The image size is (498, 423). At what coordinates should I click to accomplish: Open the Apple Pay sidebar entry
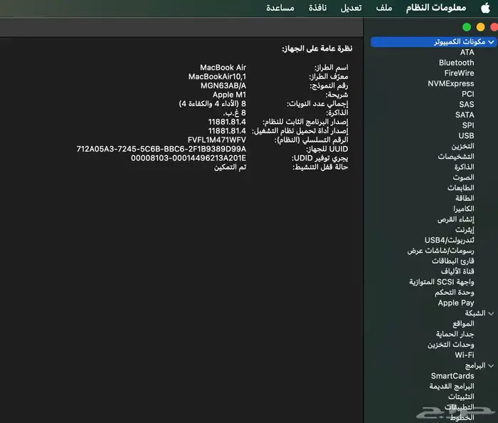(455, 303)
